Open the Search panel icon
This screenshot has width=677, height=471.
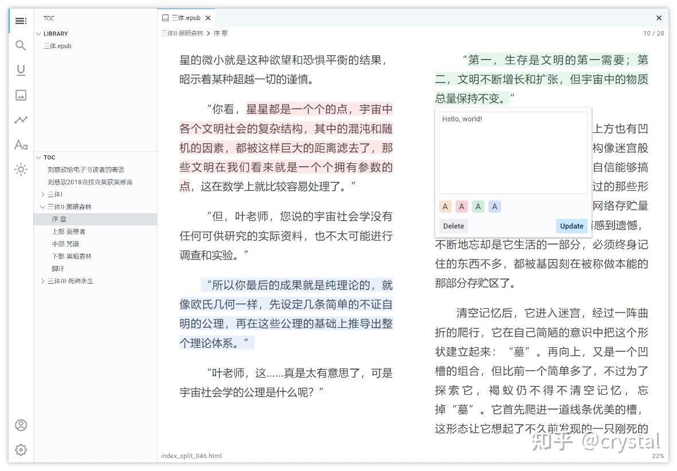pos(21,45)
